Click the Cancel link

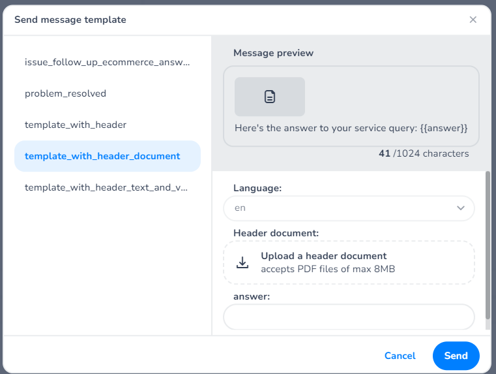pos(400,356)
